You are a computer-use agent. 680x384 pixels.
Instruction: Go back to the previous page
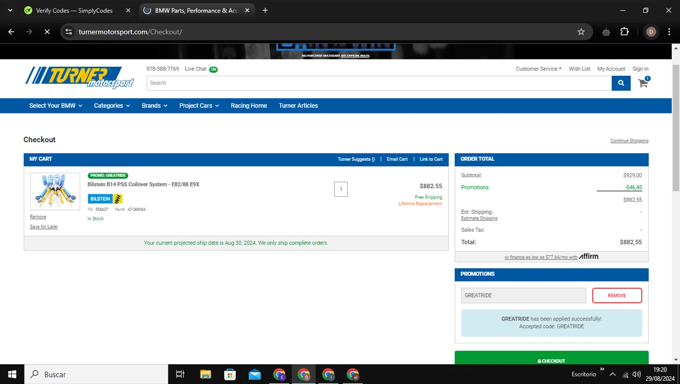click(11, 32)
